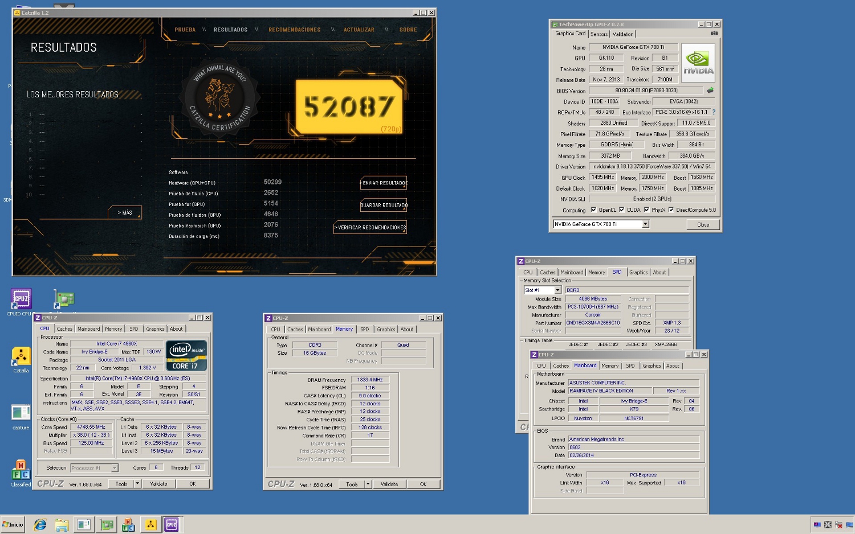
Task: Switch to the Sensors tab in GPU-Z
Action: pyautogui.click(x=598, y=34)
